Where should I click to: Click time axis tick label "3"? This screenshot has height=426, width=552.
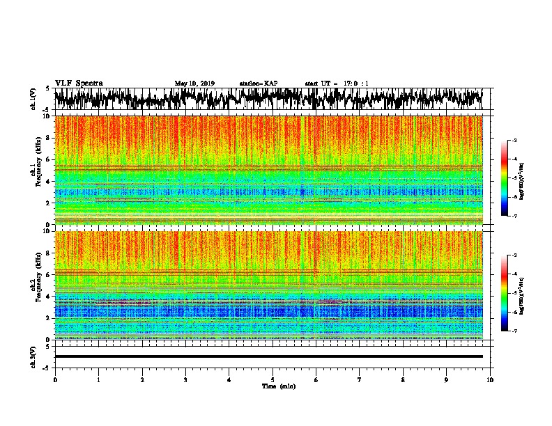pyautogui.click(x=185, y=380)
